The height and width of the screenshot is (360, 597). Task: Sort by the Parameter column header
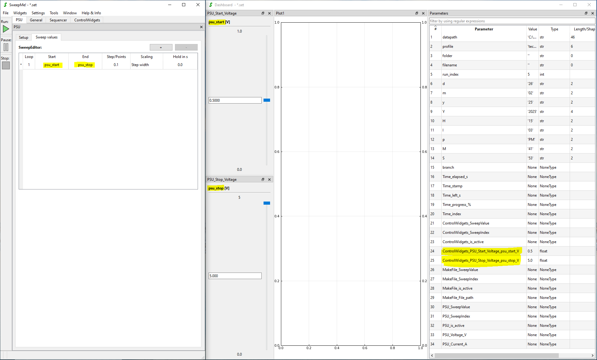(x=484, y=29)
